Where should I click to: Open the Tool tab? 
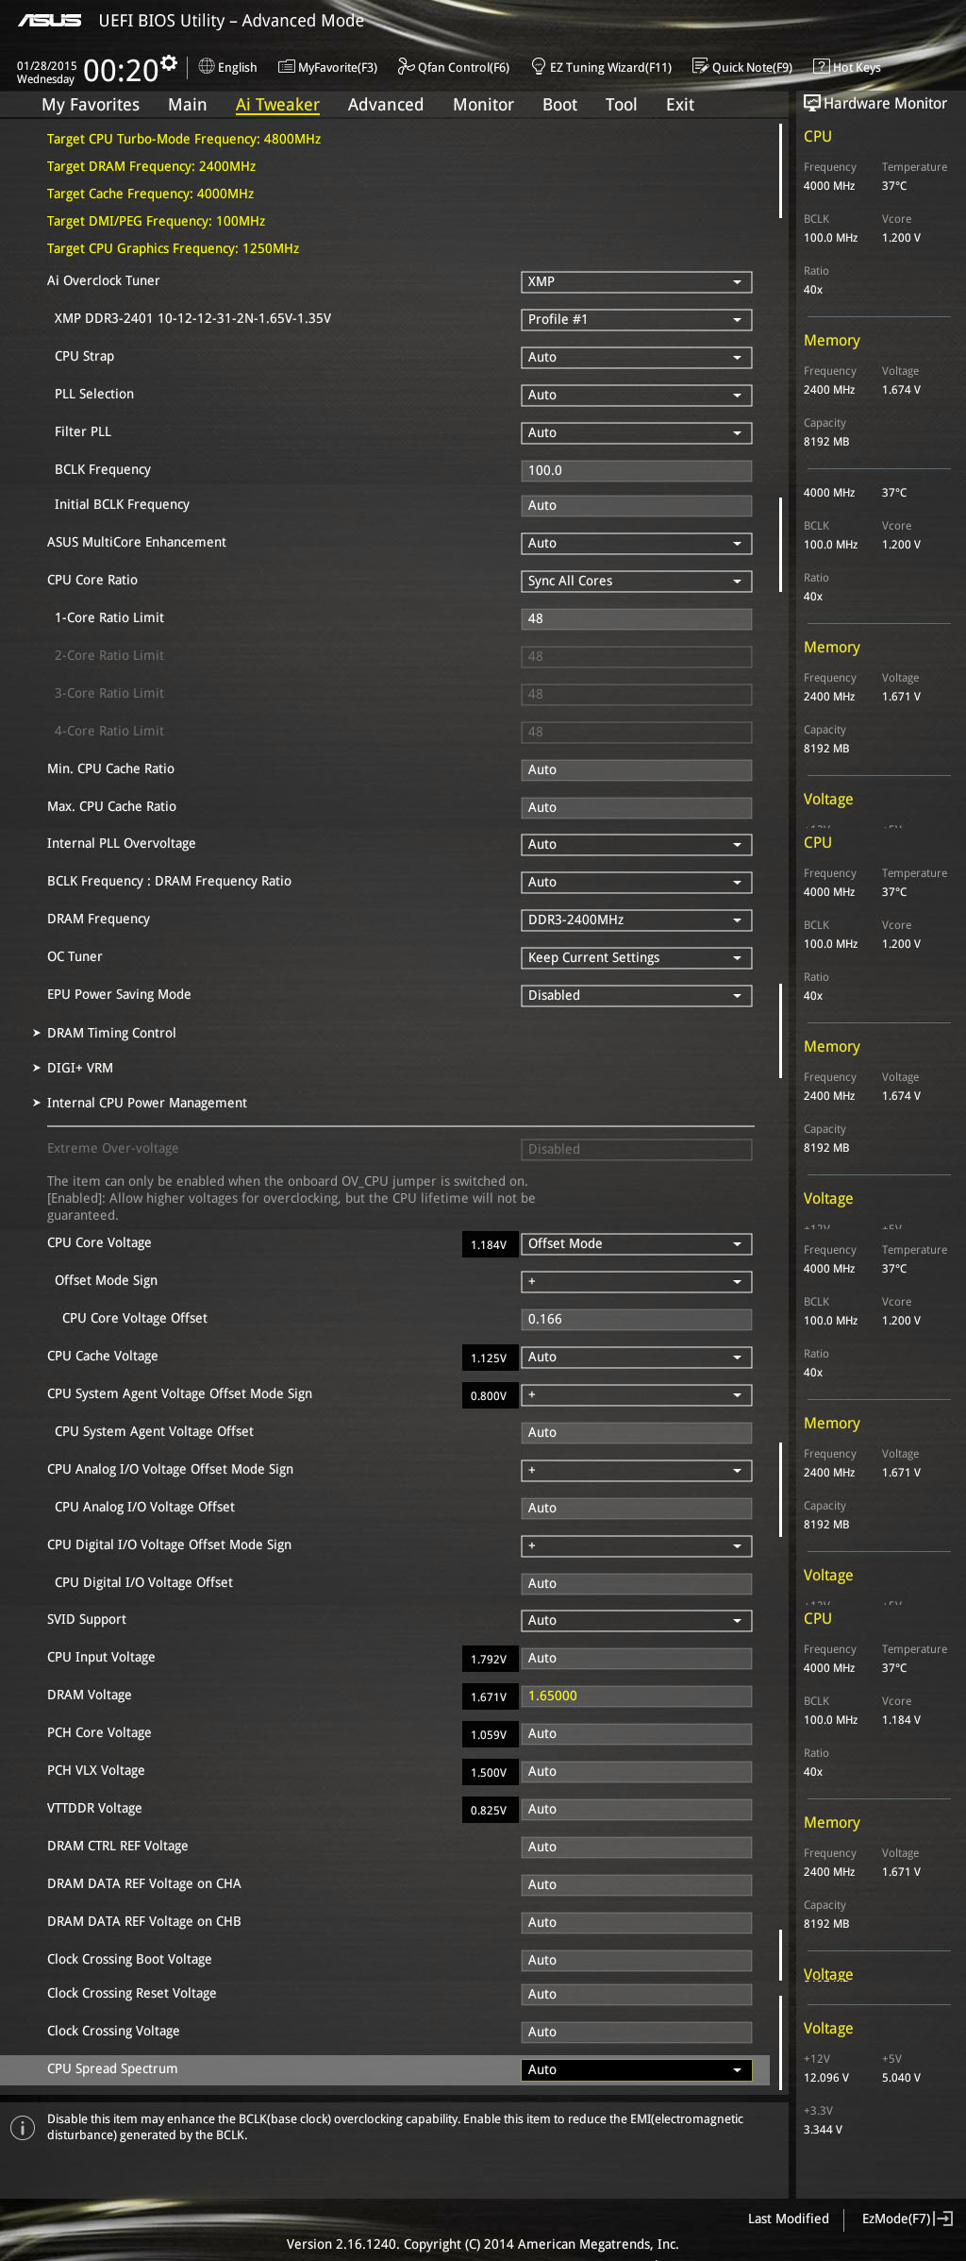(x=621, y=105)
